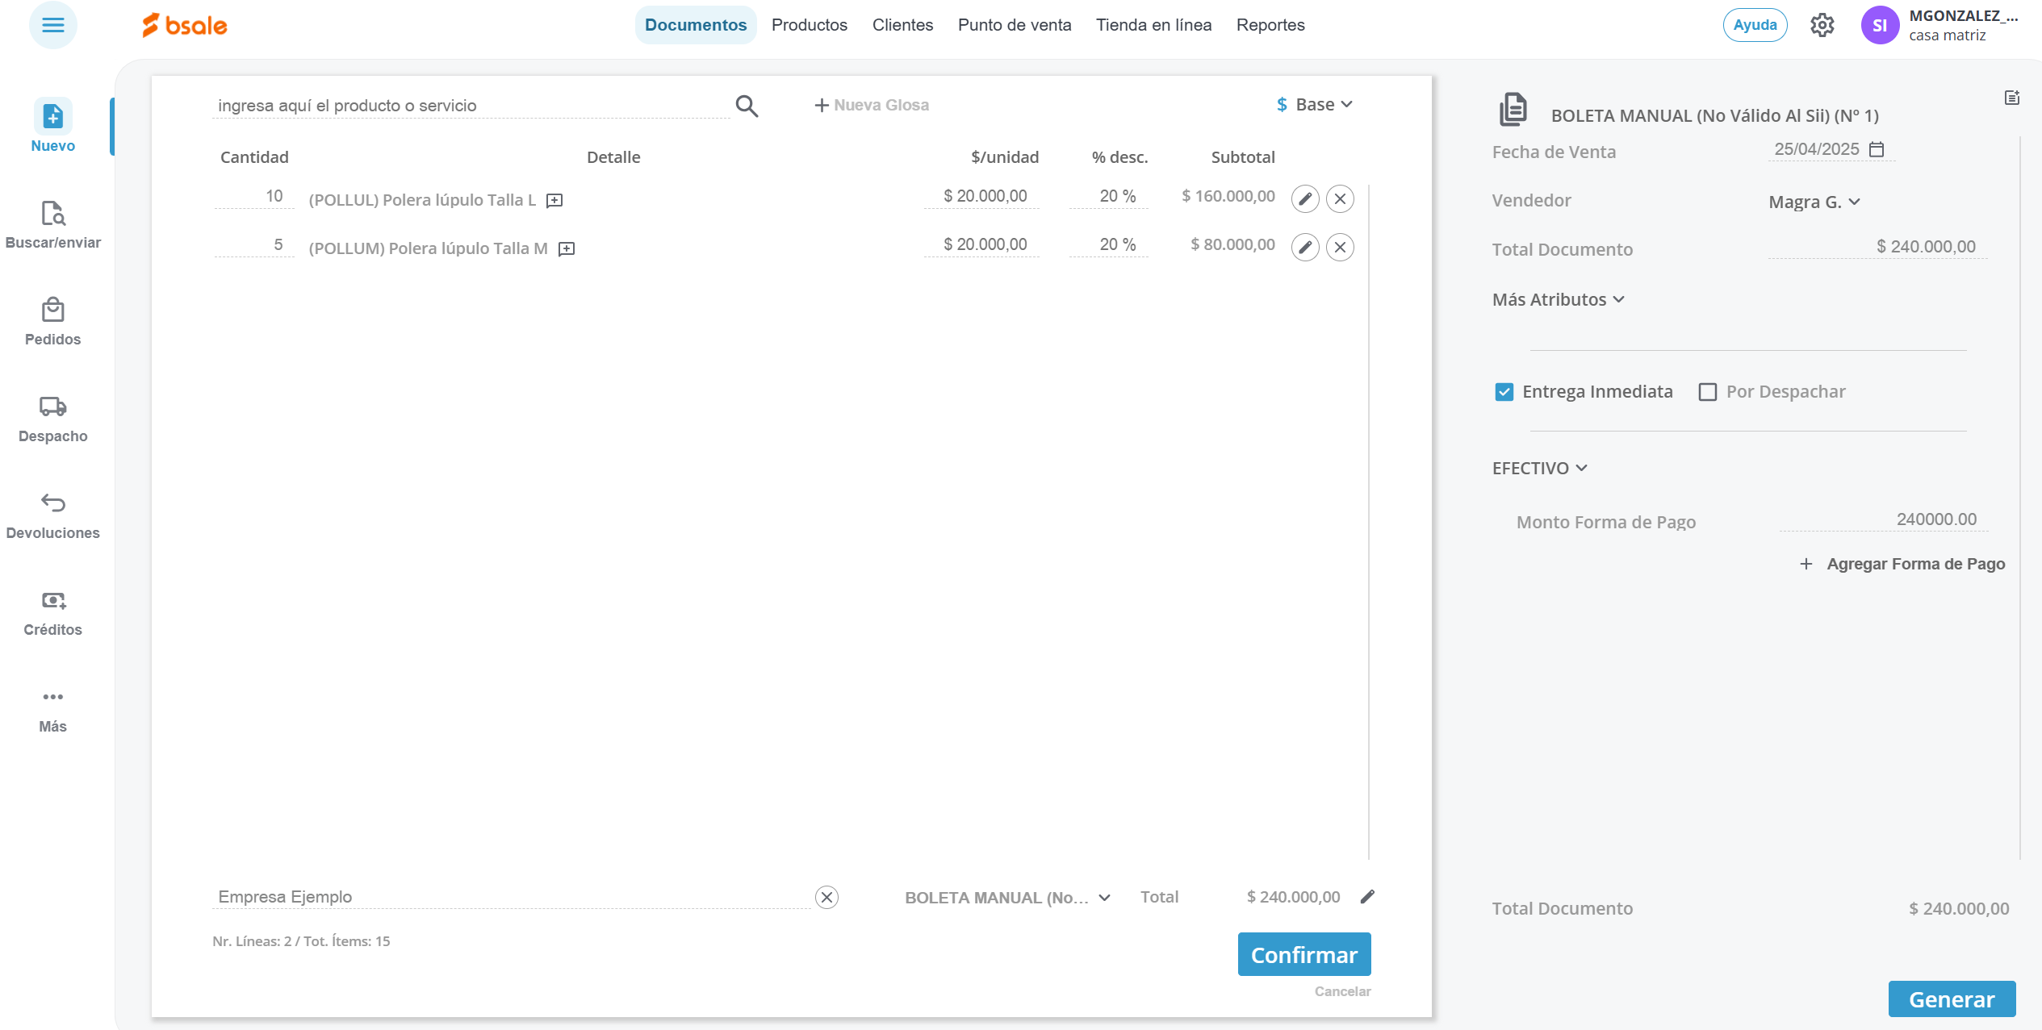This screenshot has height=1030, width=2042.
Task: Expand the Base price list dropdown
Action: pos(1316,105)
